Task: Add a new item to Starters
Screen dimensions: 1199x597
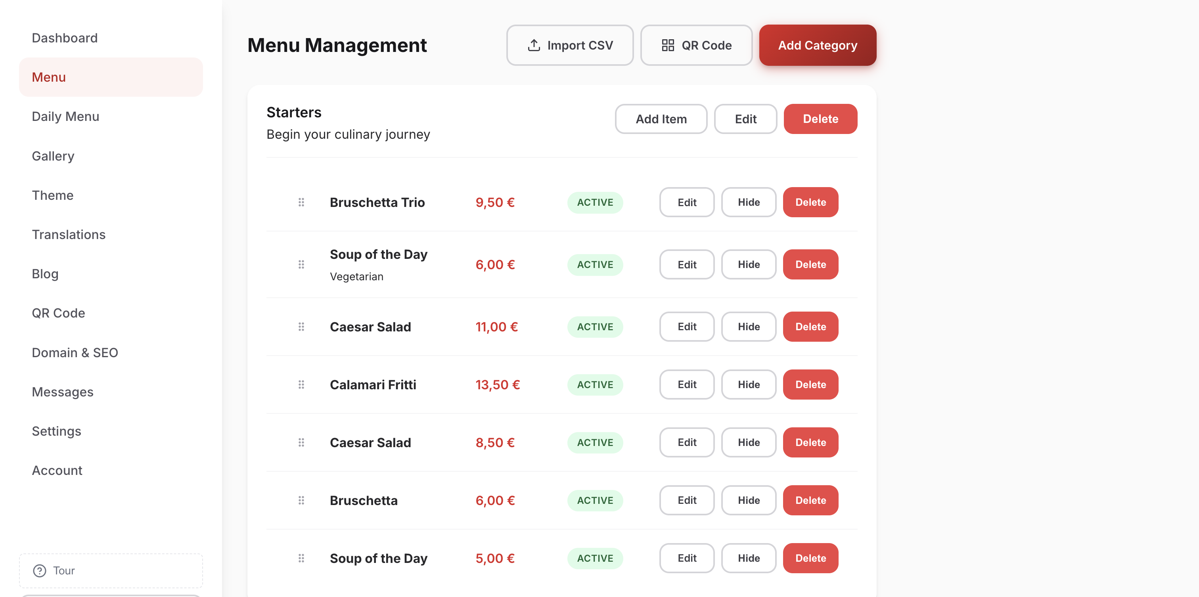Action: click(661, 119)
